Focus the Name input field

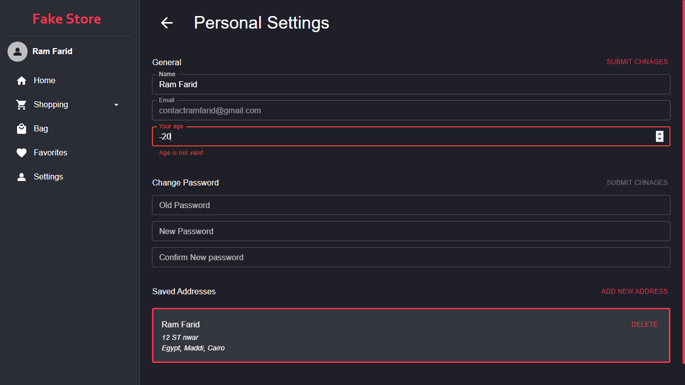pyautogui.click(x=411, y=85)
